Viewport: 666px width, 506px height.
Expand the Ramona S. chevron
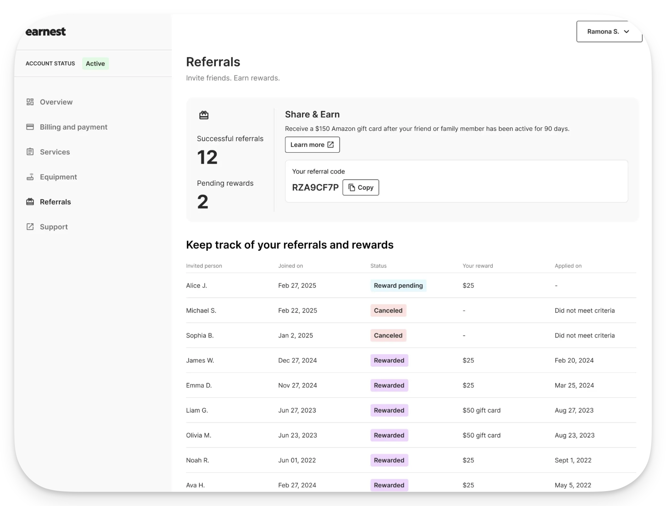627,32
